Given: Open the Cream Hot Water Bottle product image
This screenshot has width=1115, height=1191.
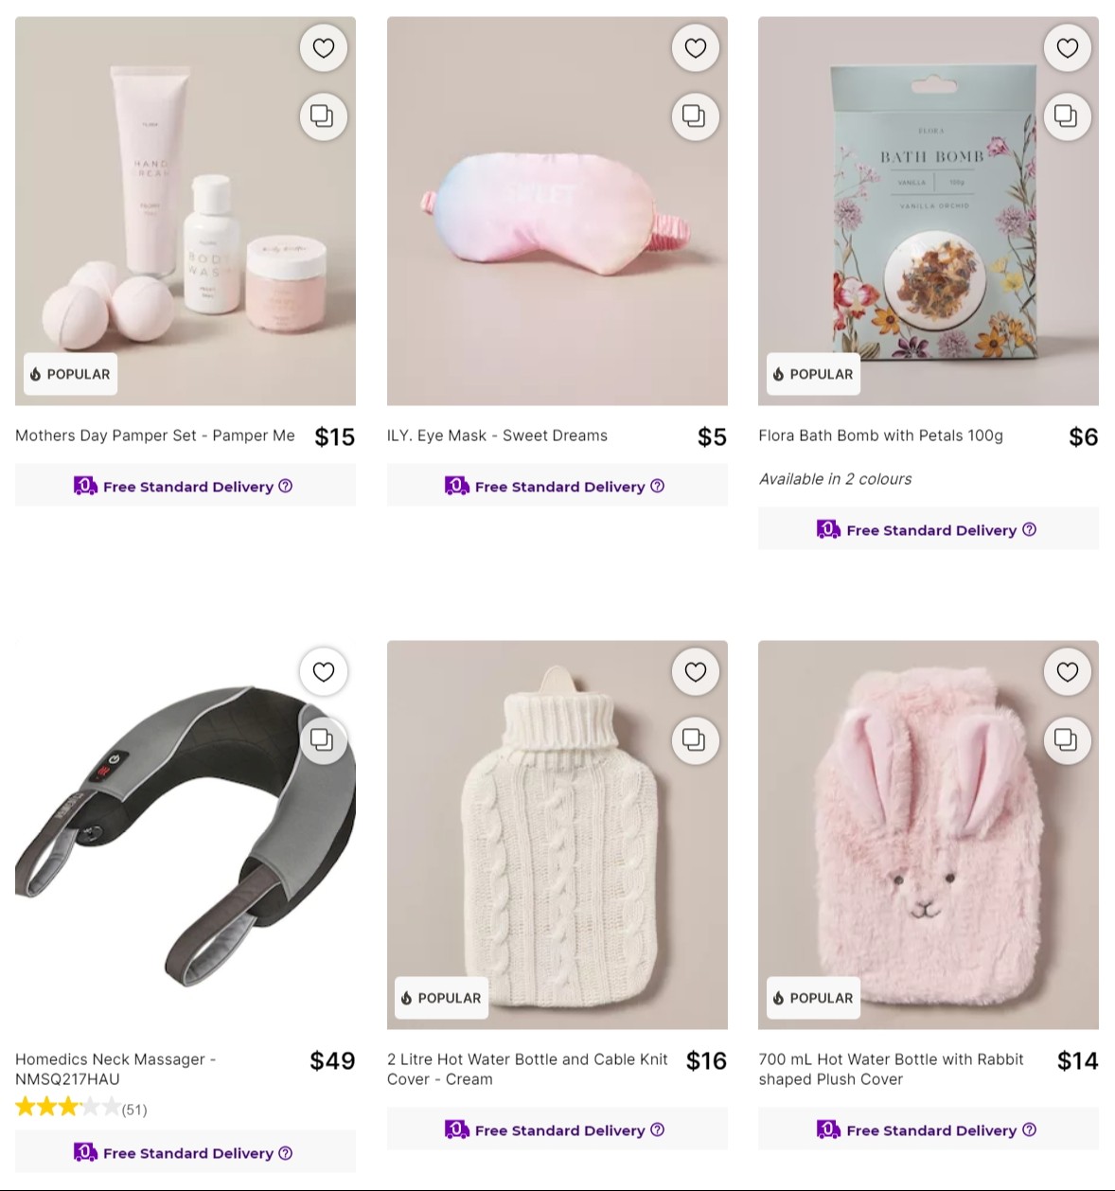Looking at the screenshot, I should pos(557,833).
